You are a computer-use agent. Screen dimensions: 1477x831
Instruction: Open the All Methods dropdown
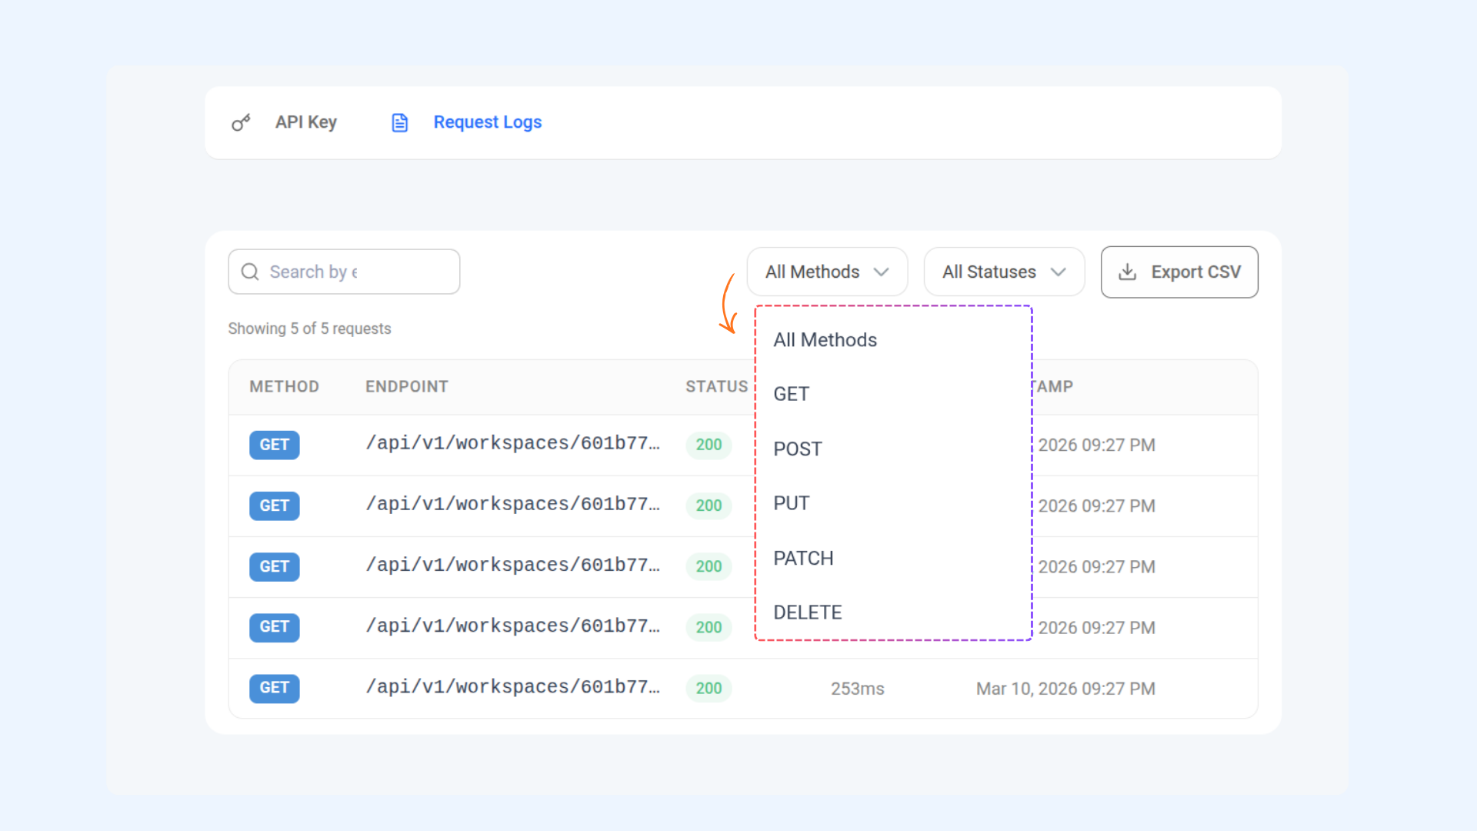826,272
